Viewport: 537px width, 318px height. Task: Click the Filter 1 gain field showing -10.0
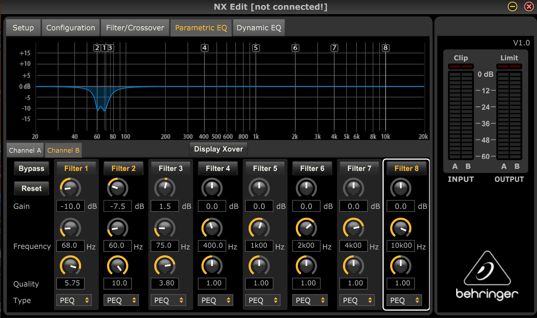pyautogui.click(x=70, y=206)
